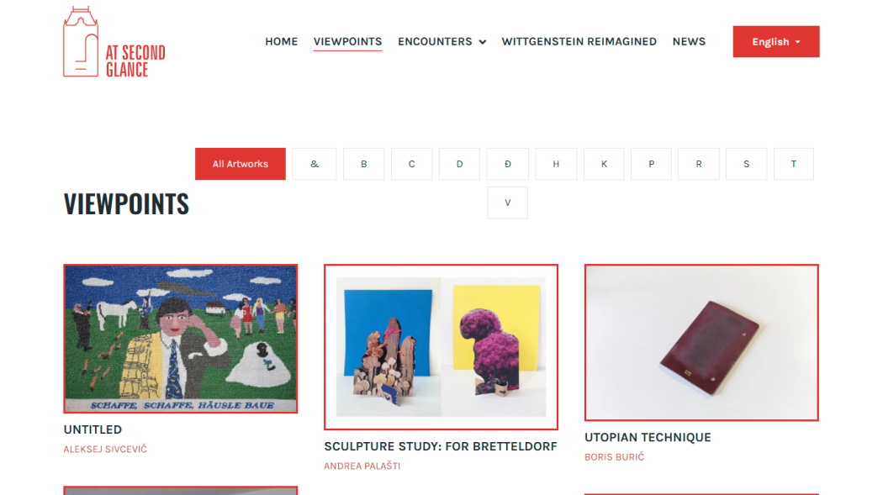Select the All Artworks filter
This screenshot has height=495, width=883.
[241, 164]
